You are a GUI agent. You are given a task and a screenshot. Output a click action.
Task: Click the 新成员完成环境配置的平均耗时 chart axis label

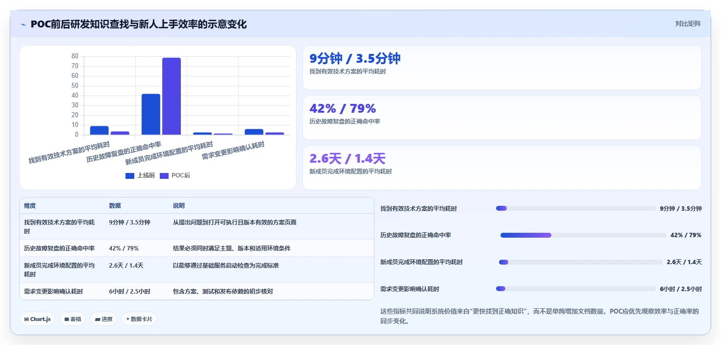tap(169, 153)
